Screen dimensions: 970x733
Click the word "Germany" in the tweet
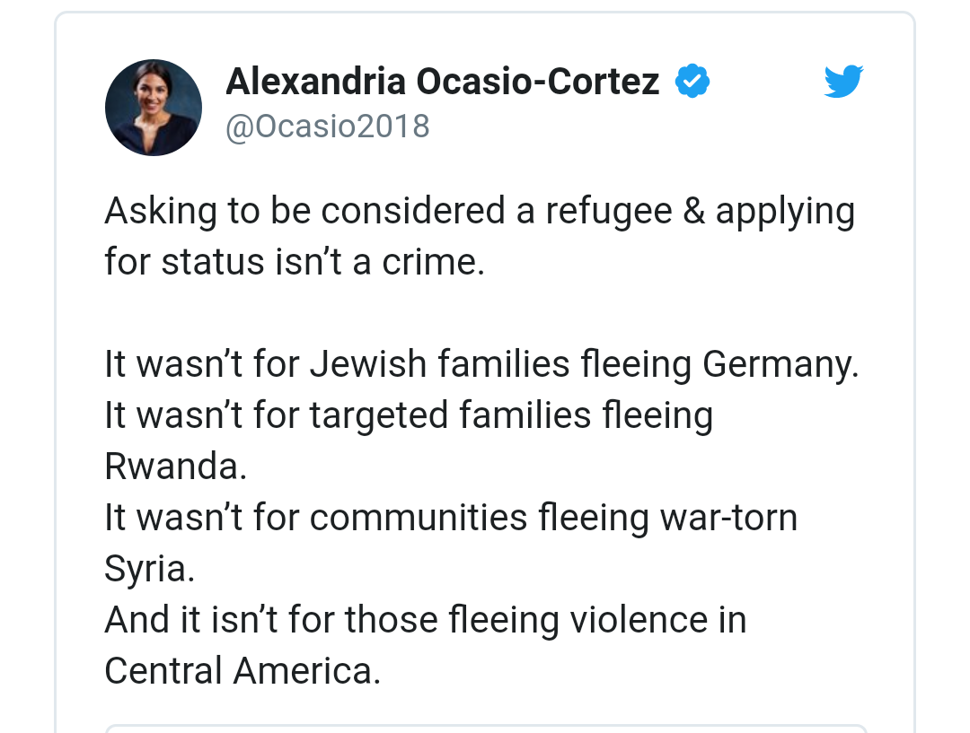tap(780, 364)
